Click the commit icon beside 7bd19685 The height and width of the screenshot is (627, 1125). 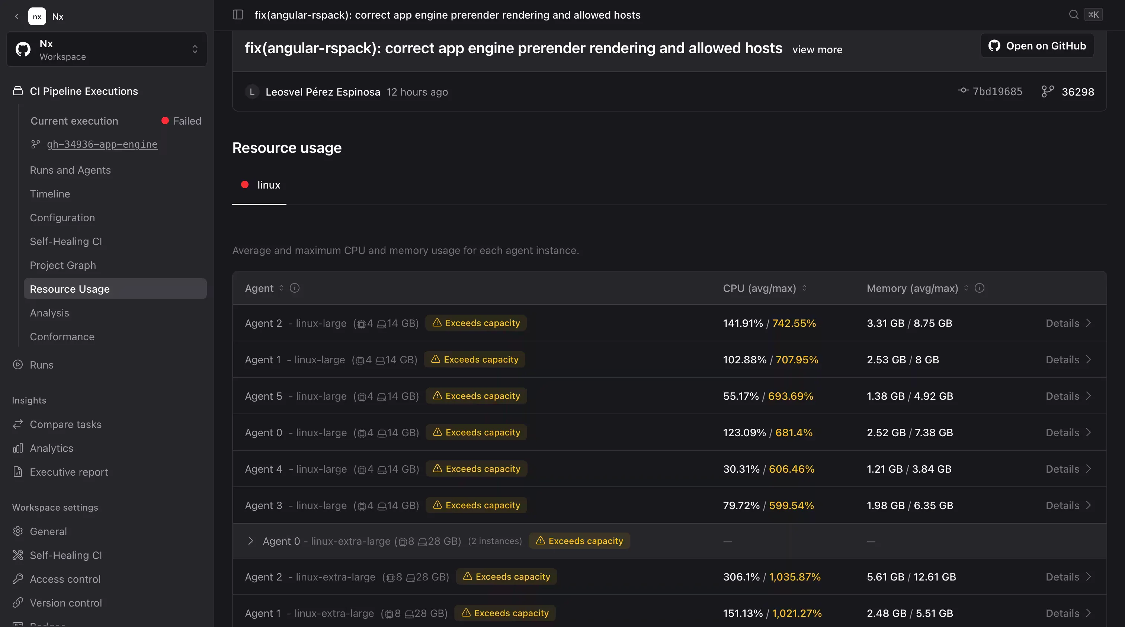tap(963, 91)
